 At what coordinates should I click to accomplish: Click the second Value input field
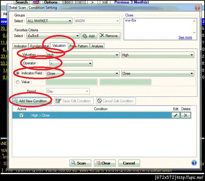coord(125,82)
